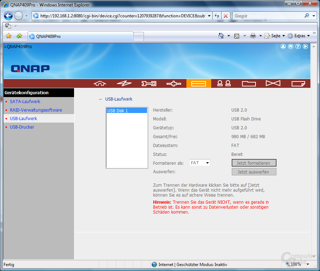320x271 pixels.
Task: Select the QNAP409Pro browser tab
Action: click(x=80, y=36)
